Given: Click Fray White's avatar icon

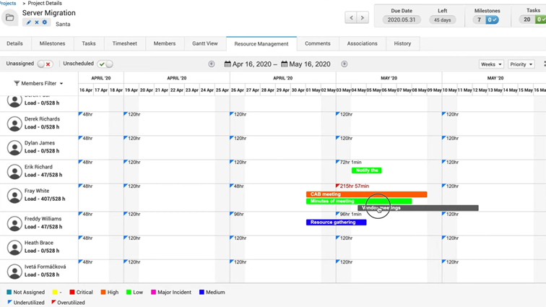Looking at the screenshot, I should [x=14, y=196].
